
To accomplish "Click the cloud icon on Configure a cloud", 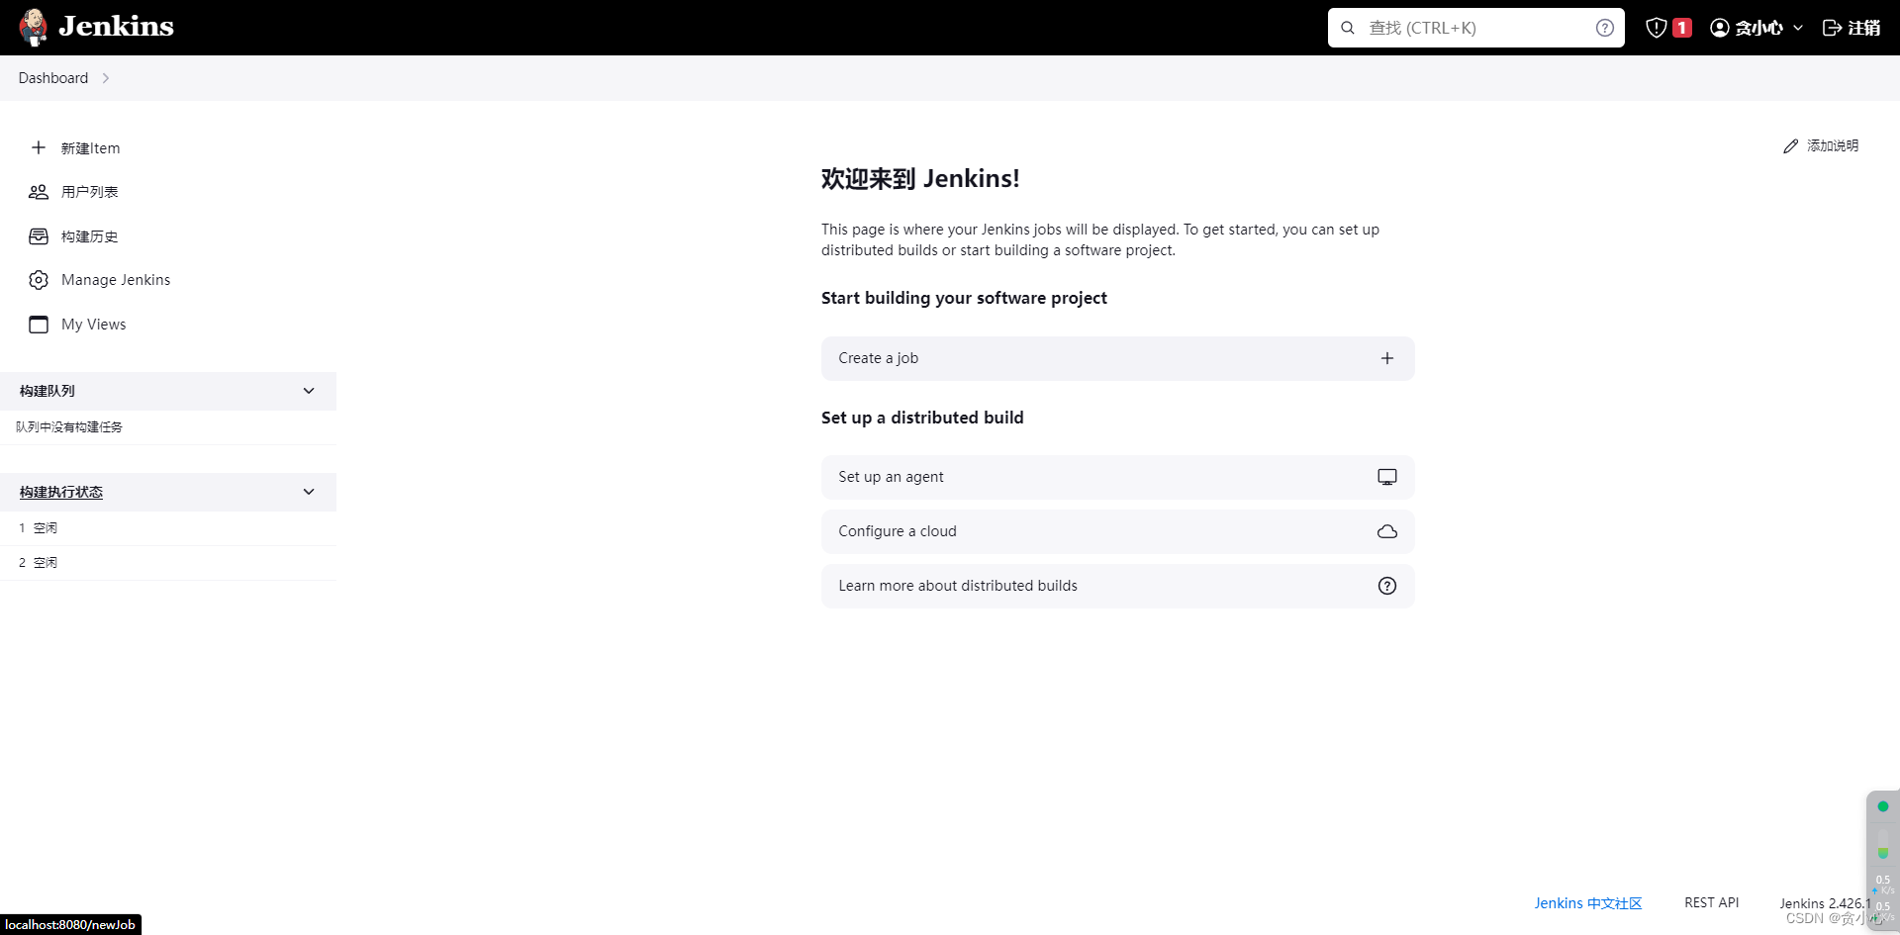I will 1387,531.
